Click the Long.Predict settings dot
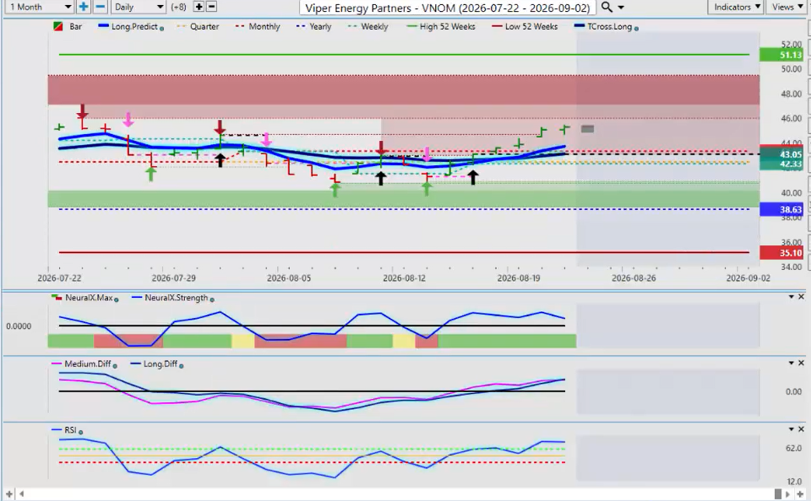 (162, 29)
